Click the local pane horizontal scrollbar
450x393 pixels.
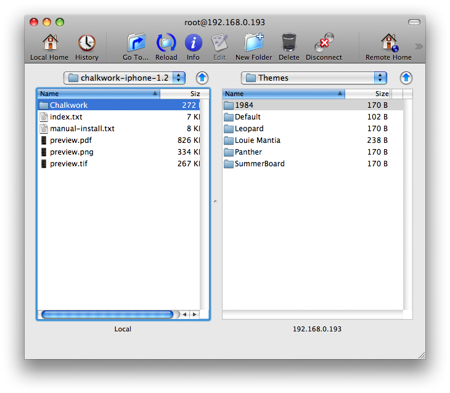pos(107,314)
